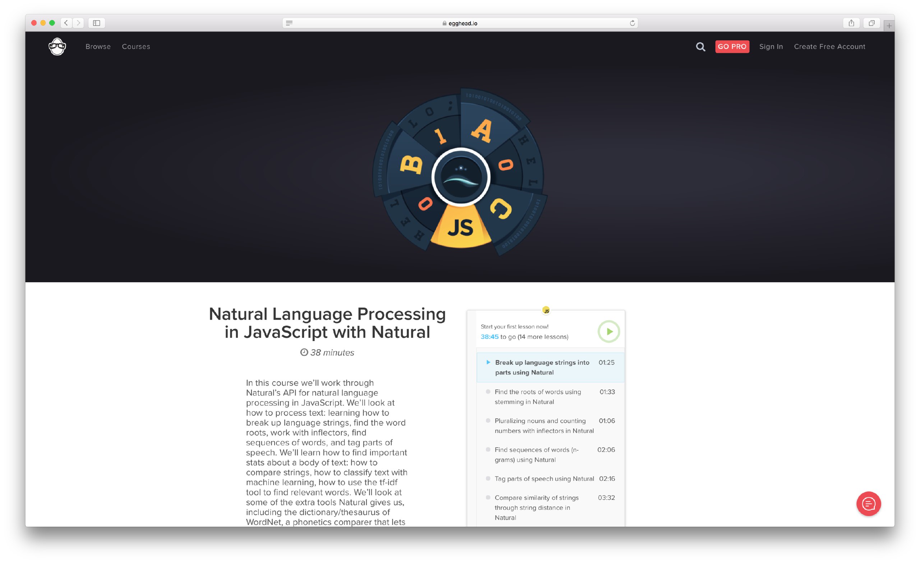Click the Start your first lesson now text
This screenshot has height=563, width=920.
pos(515,327)
